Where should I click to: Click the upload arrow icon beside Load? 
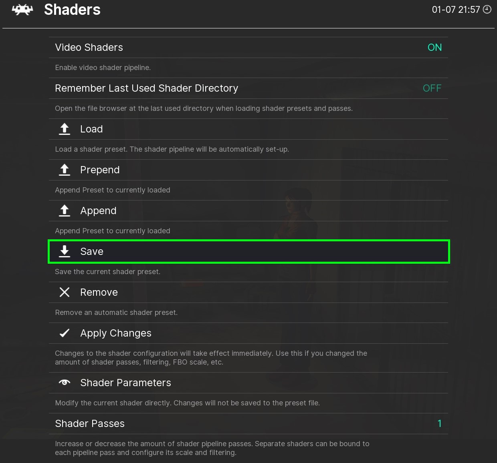coord(65,129)
